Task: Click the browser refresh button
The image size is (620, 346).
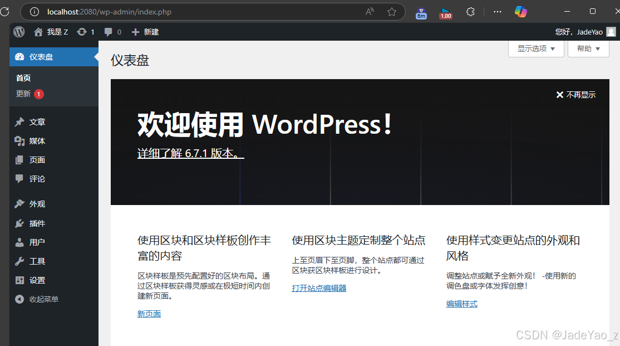Action: (x=5, y=12)
